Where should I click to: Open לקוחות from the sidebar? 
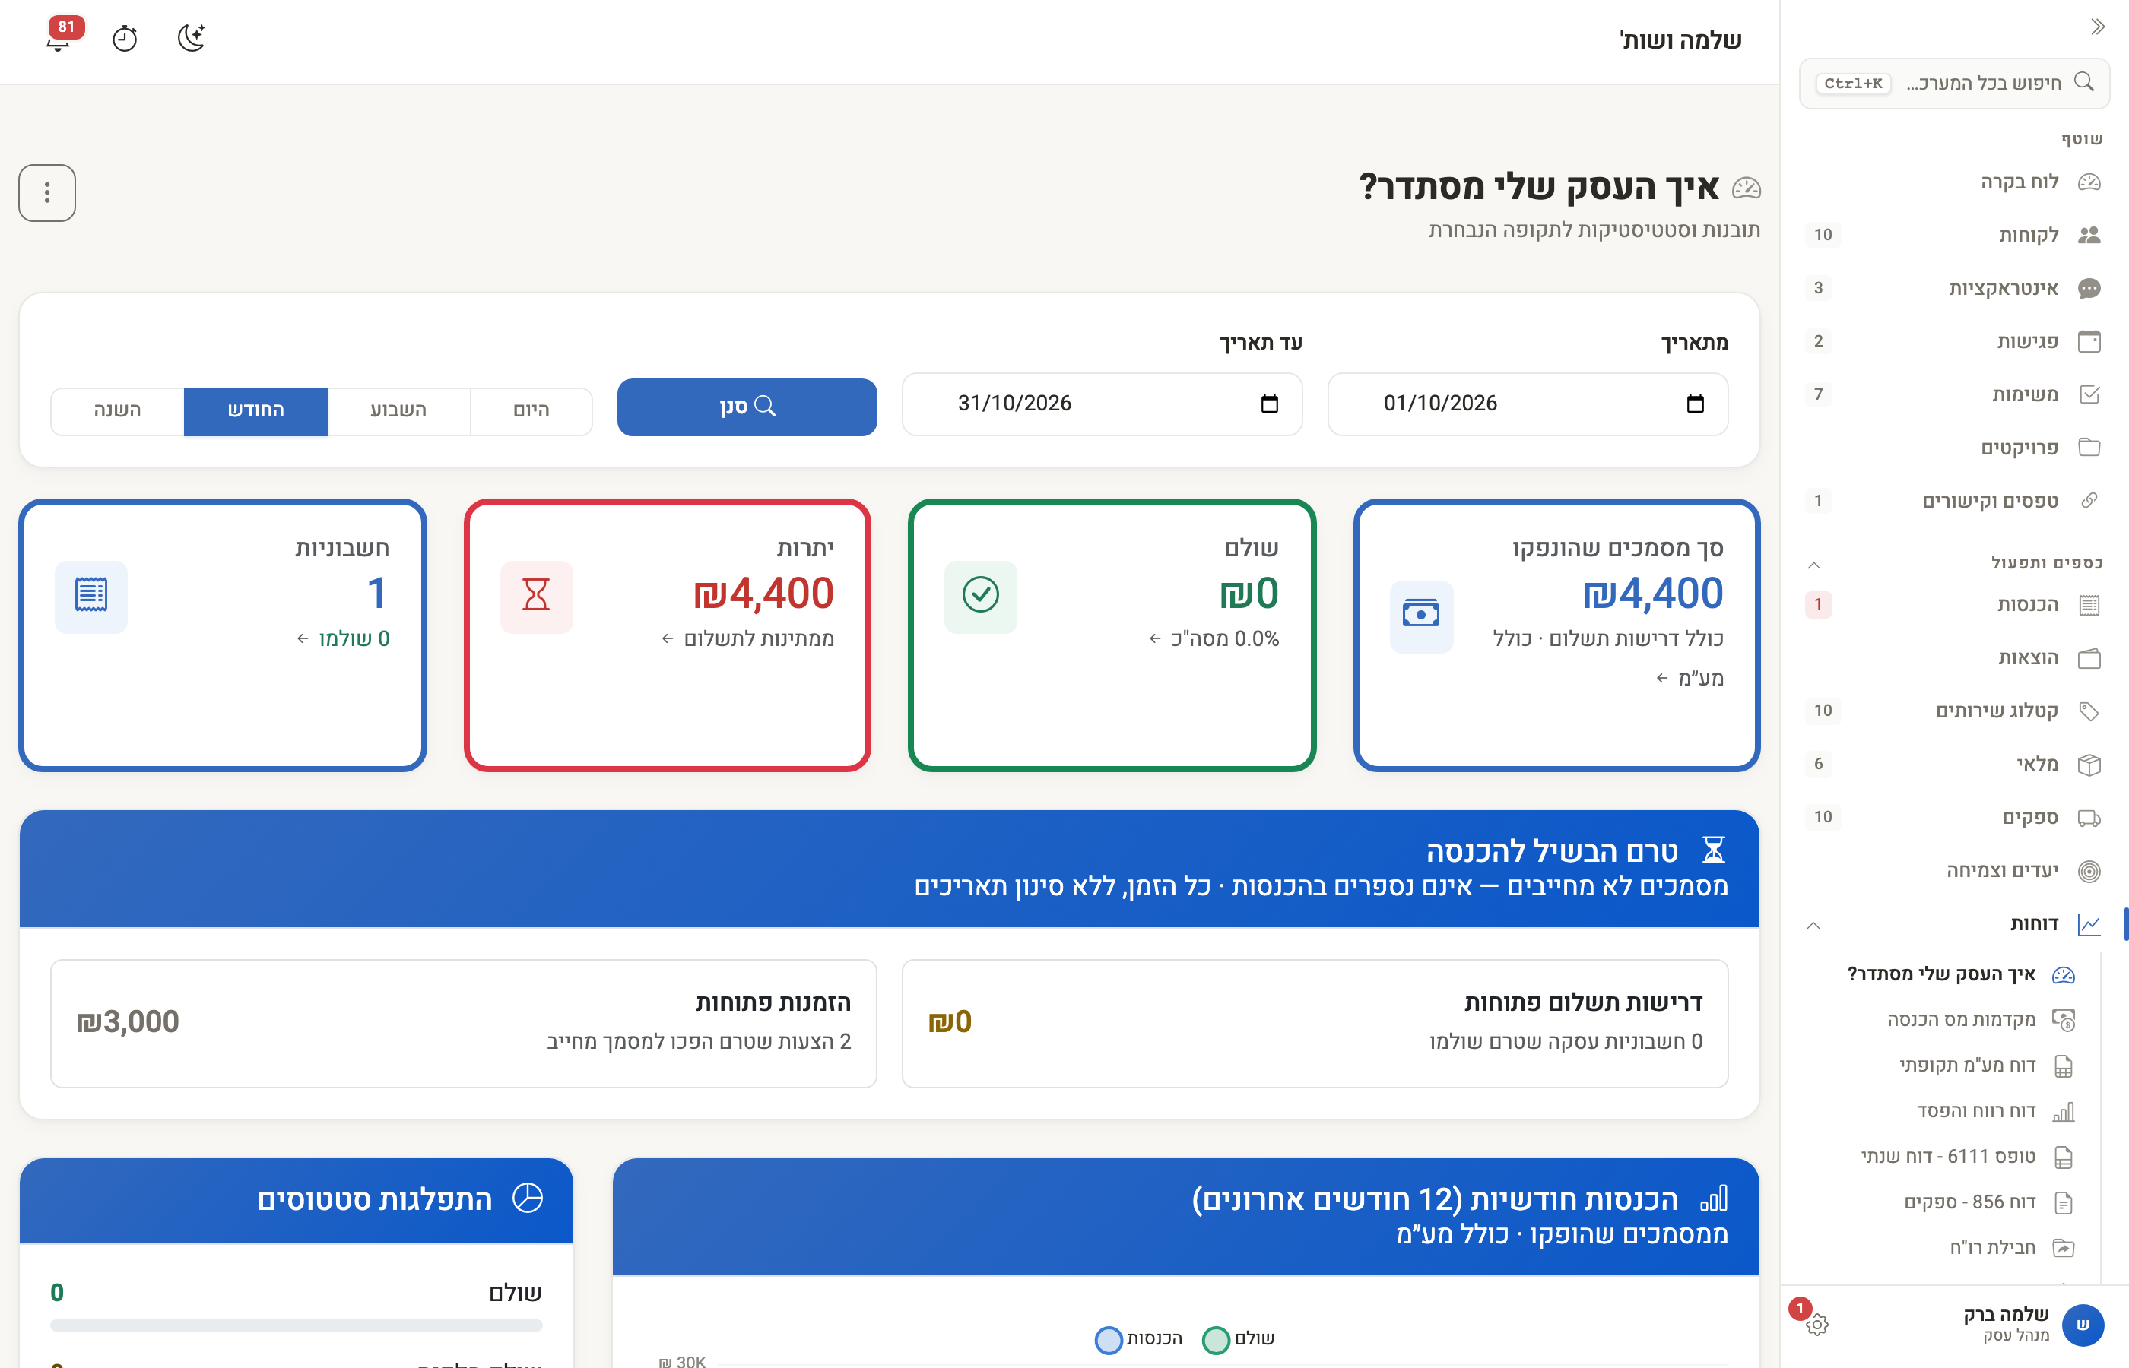click(x=1955, y=235)
